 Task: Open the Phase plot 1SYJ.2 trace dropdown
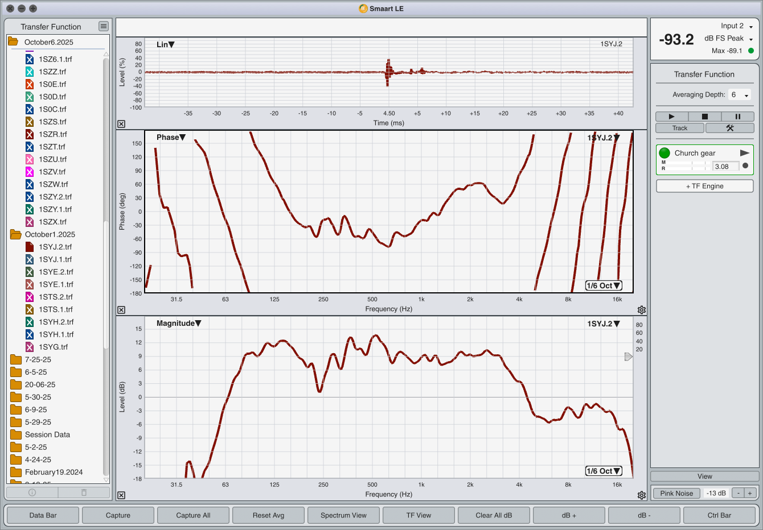click(604, 138)
